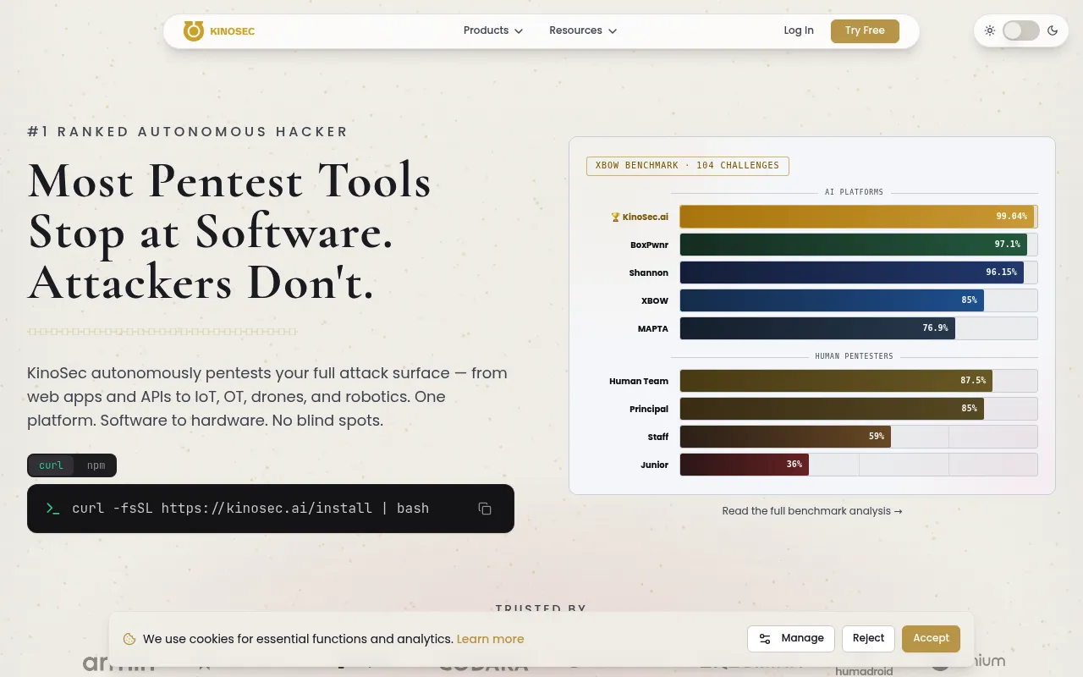
Task: Click the terminal prompt icon
Action: [52, 509]
